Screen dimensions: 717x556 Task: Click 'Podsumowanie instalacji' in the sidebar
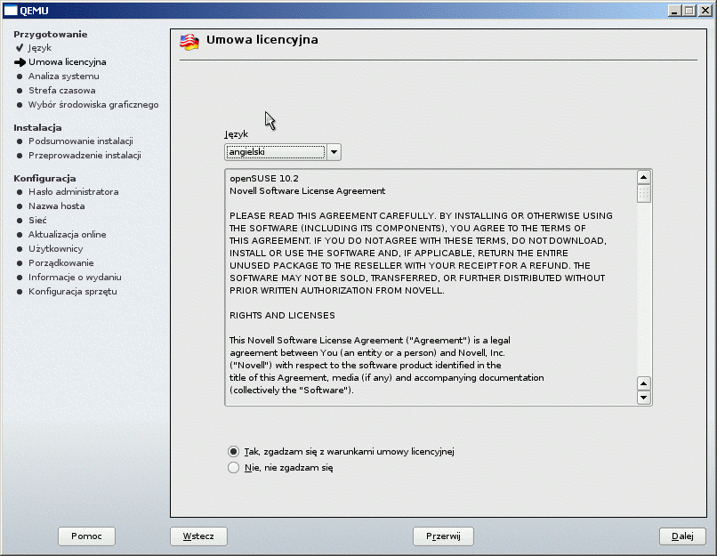point(80,141)
